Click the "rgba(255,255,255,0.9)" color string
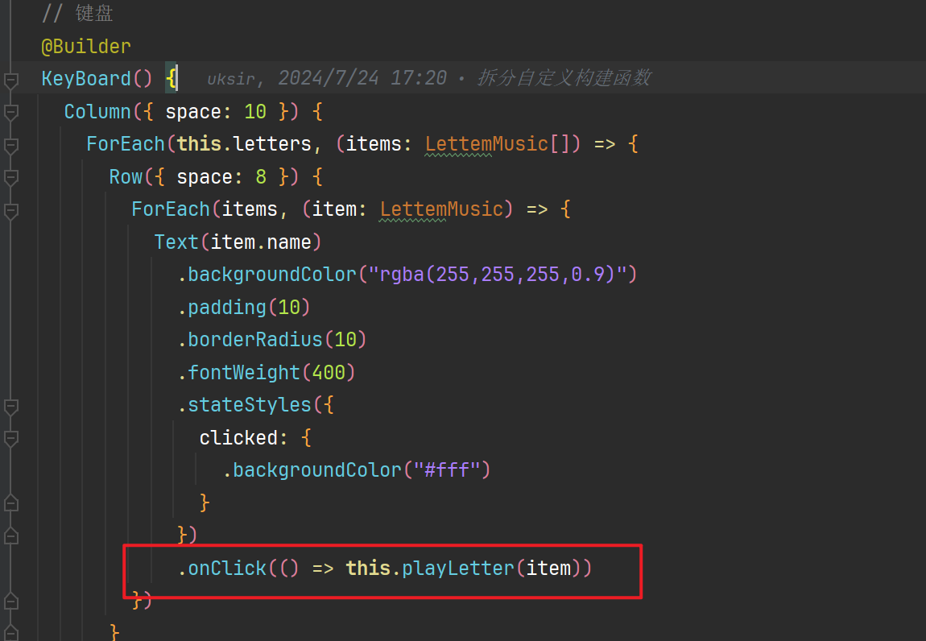926x641 pixels. [x=498, y=275]
